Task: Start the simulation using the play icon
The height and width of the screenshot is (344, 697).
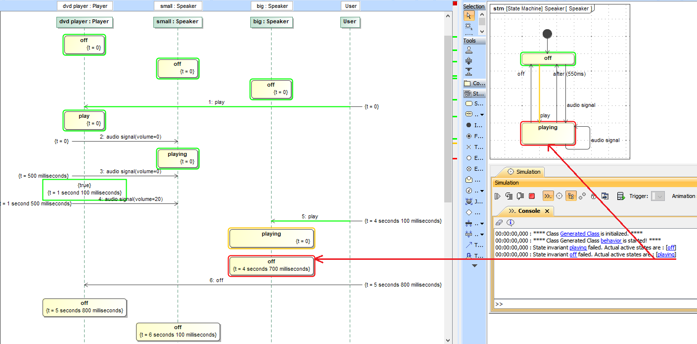Action: click(498, 196)
